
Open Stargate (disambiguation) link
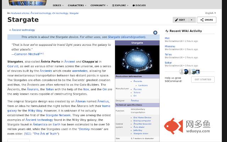click(127, 37)
